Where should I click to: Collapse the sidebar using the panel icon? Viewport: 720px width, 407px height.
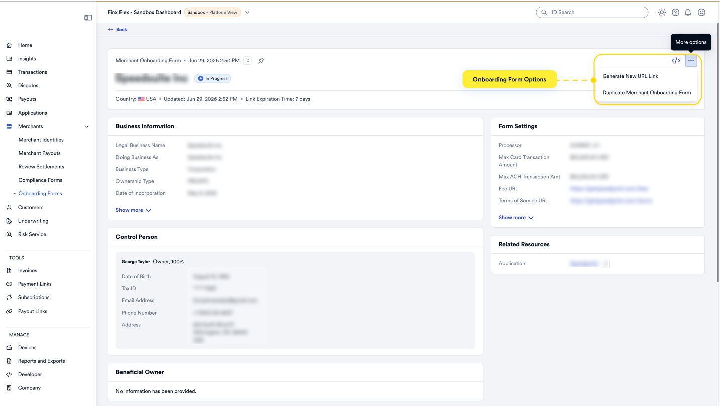tap(88, 18)
